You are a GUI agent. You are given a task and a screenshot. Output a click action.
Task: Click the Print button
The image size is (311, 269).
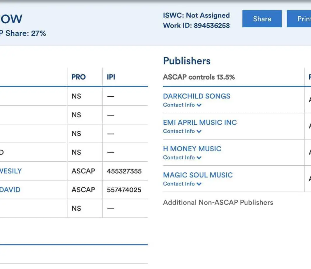[300, 19]
